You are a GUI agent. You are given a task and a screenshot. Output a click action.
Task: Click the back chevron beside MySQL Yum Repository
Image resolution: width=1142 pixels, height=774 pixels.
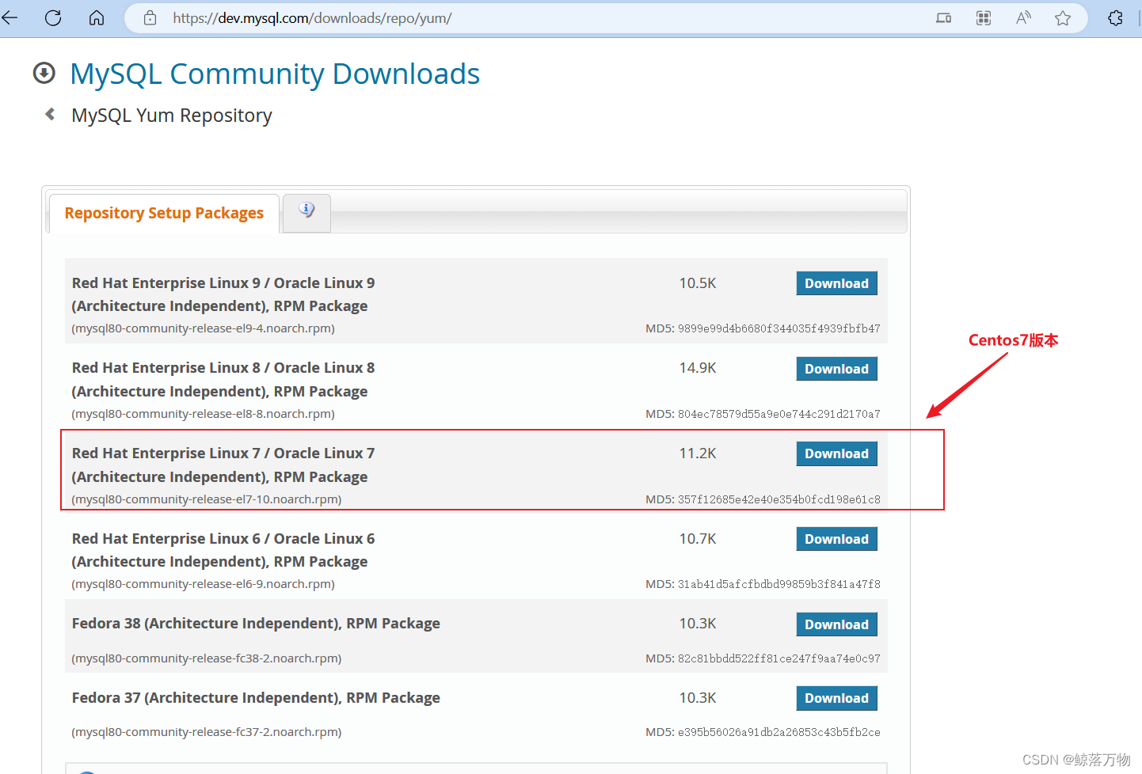point(49,114)
